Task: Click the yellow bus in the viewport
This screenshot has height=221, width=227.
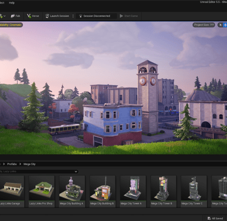Action: click(64, 129)
